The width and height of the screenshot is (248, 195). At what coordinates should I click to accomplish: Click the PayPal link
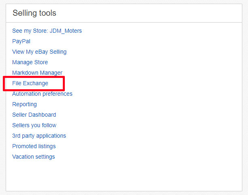point(21,41)
